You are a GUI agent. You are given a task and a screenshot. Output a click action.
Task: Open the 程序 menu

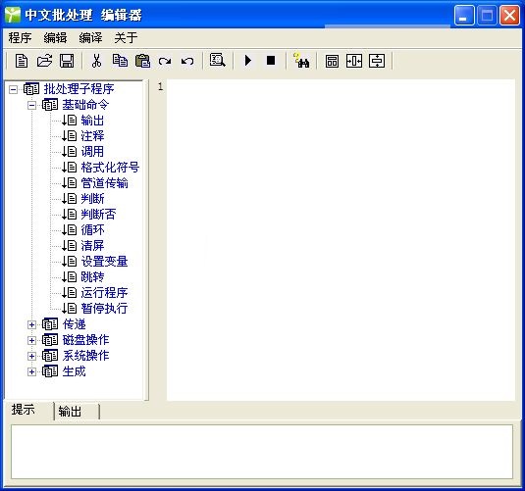click(20, 38)
